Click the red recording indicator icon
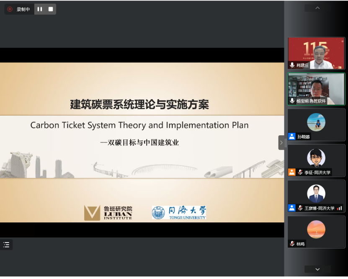Viewport: 348px width, 279px height. [x=10, y=9]
